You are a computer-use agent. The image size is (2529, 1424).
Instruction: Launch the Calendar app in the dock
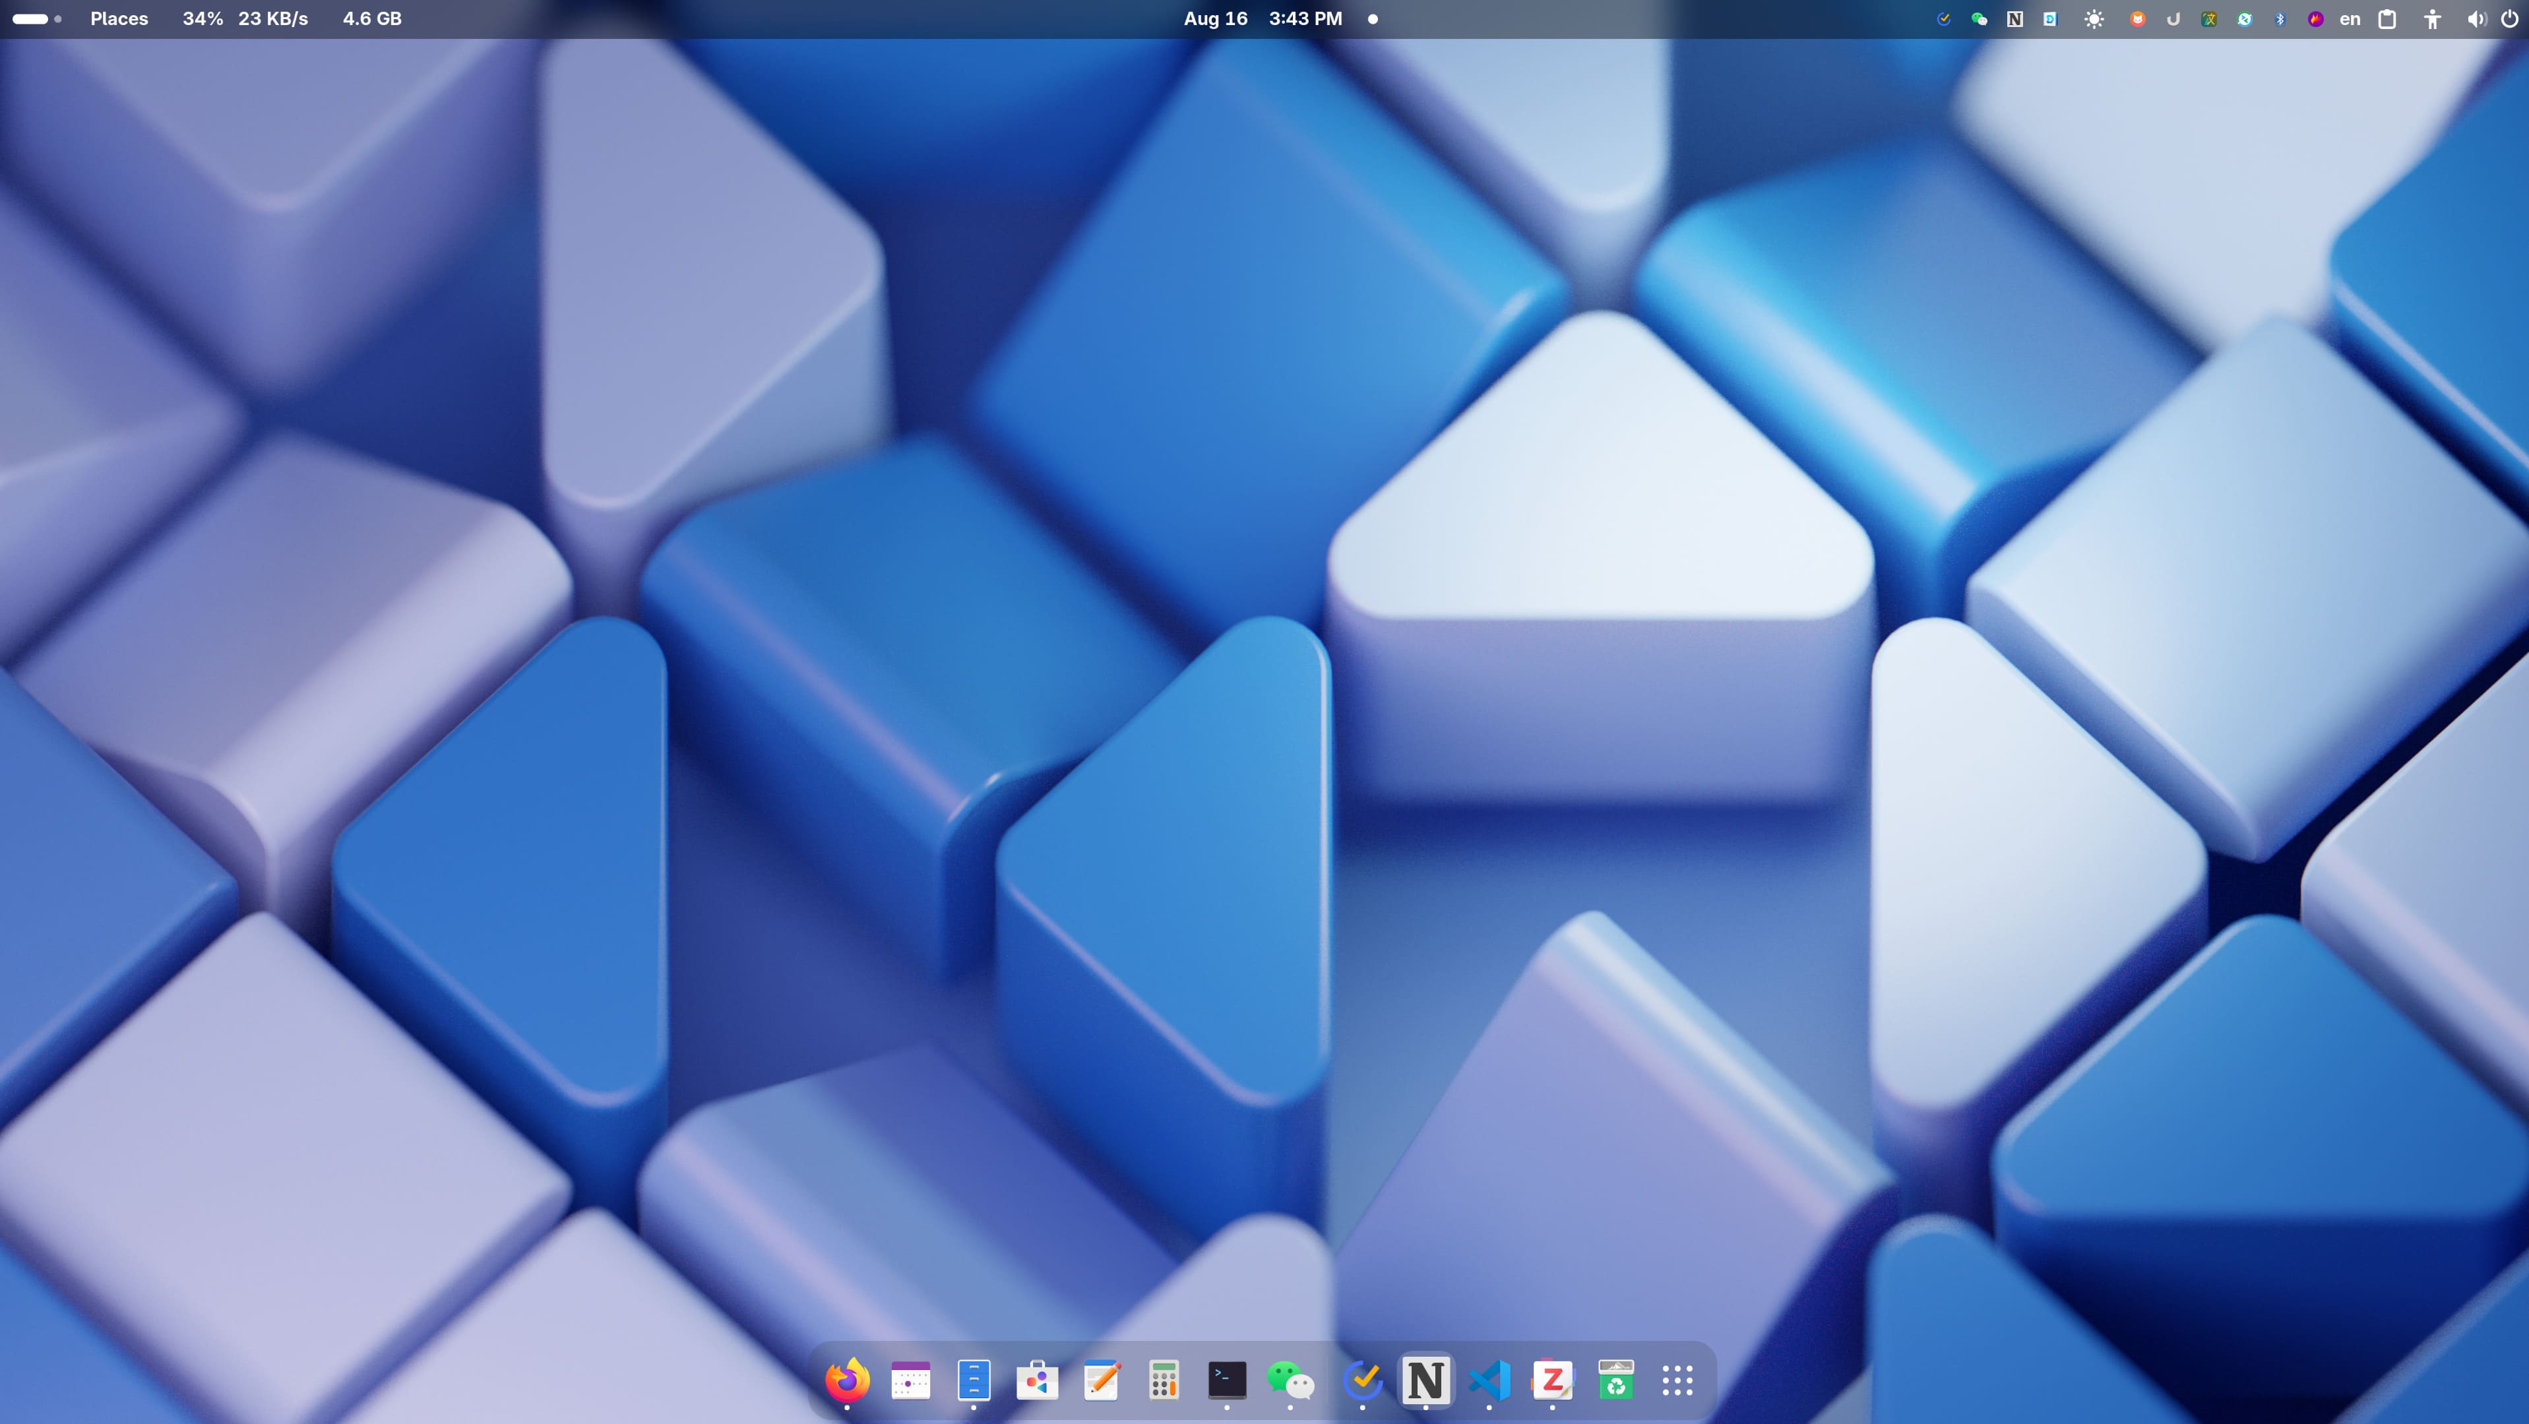click(910, 1380)
